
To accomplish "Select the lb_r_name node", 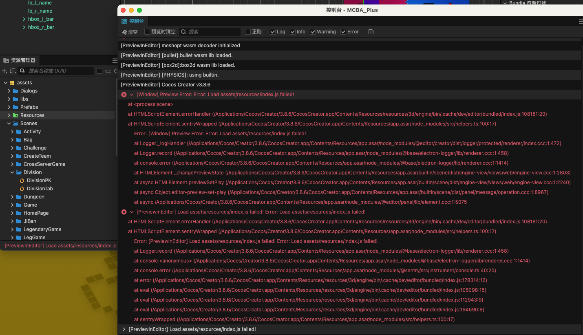I will (40, 11).
